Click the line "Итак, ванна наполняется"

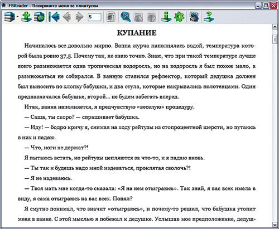[109, 107]
